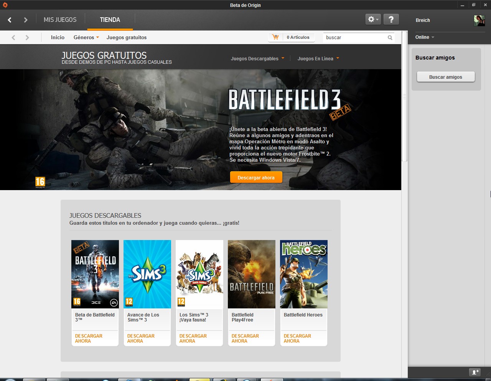Open the Battlefield Play4Free cover
Screen dimensions: 491x381
click(x=252, y=274)
